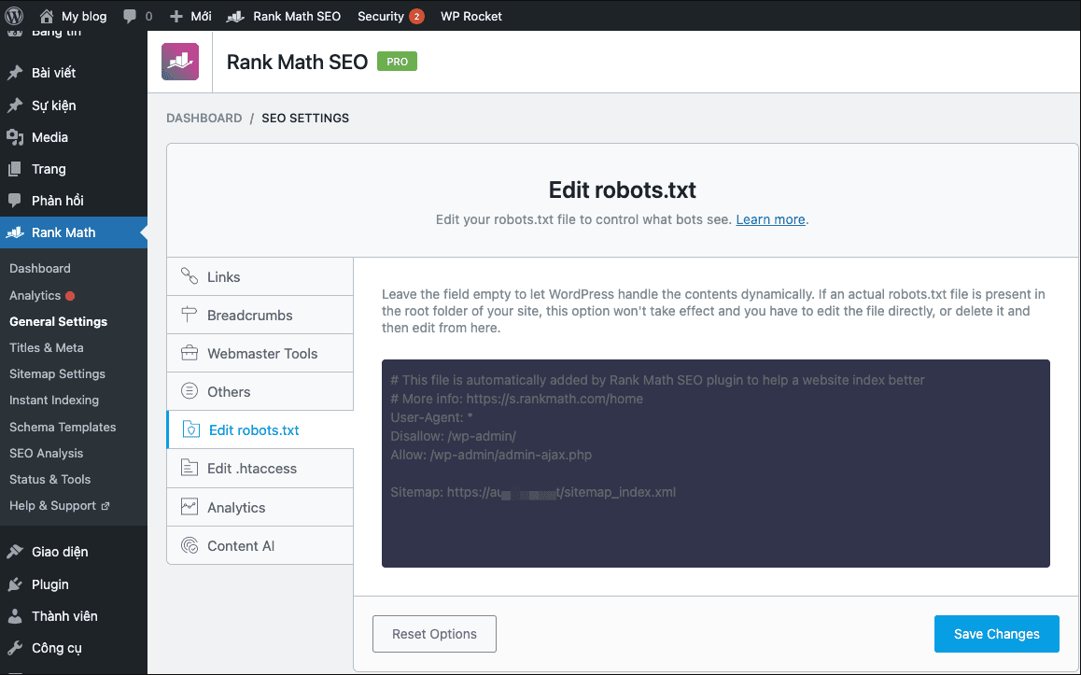
Task: Switch to the Others settings tab
Action: pyautogui.click(x=229, y=391)
